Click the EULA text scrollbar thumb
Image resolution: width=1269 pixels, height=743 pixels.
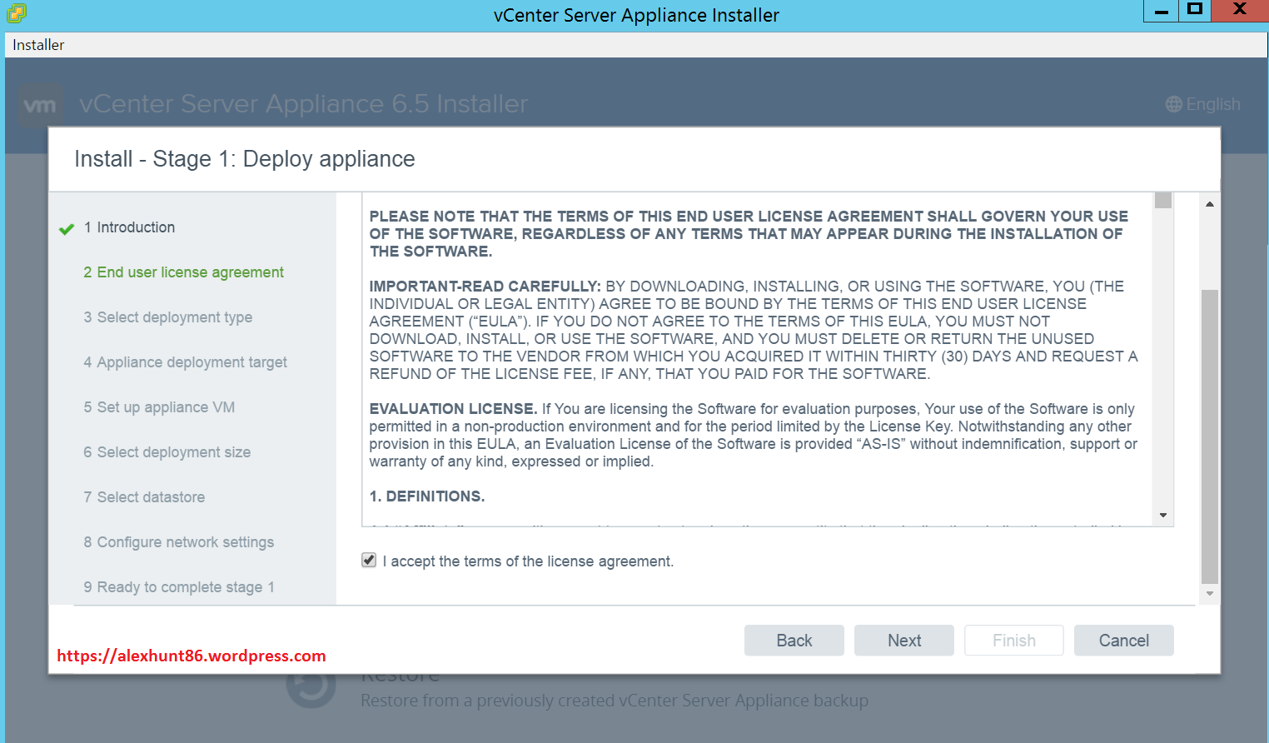pyautogui.click(x=1163, y=201)
